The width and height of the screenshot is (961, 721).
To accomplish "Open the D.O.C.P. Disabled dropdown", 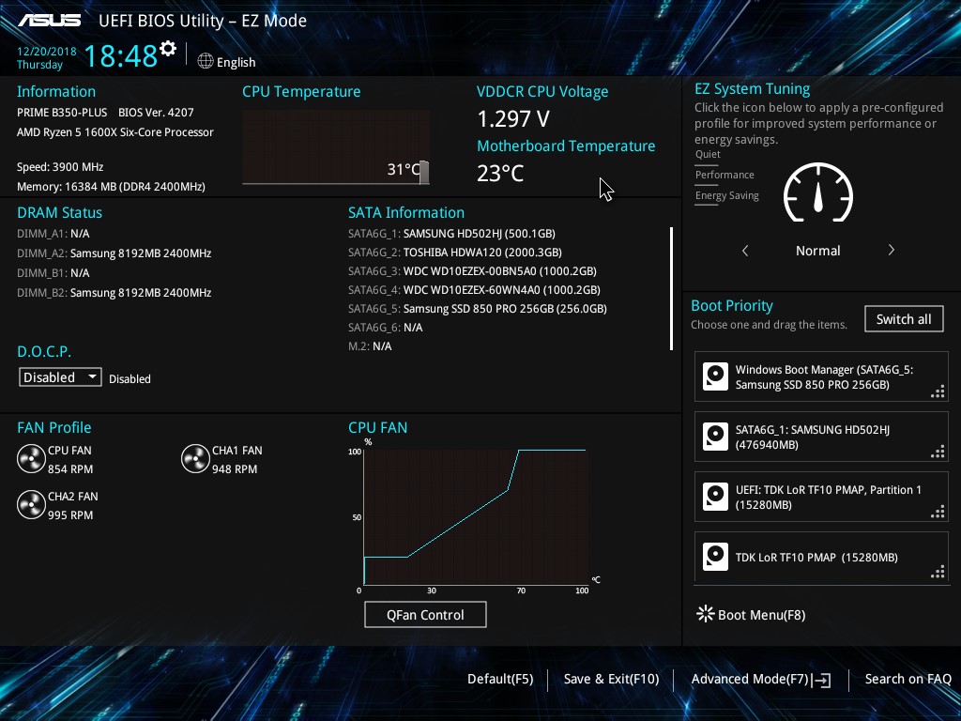I will pos(60,377).
